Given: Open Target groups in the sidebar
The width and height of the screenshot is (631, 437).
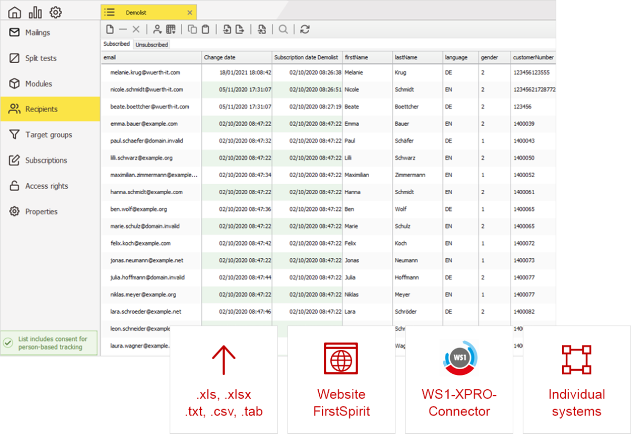Looking at the screenshot, I should point(48,135).
